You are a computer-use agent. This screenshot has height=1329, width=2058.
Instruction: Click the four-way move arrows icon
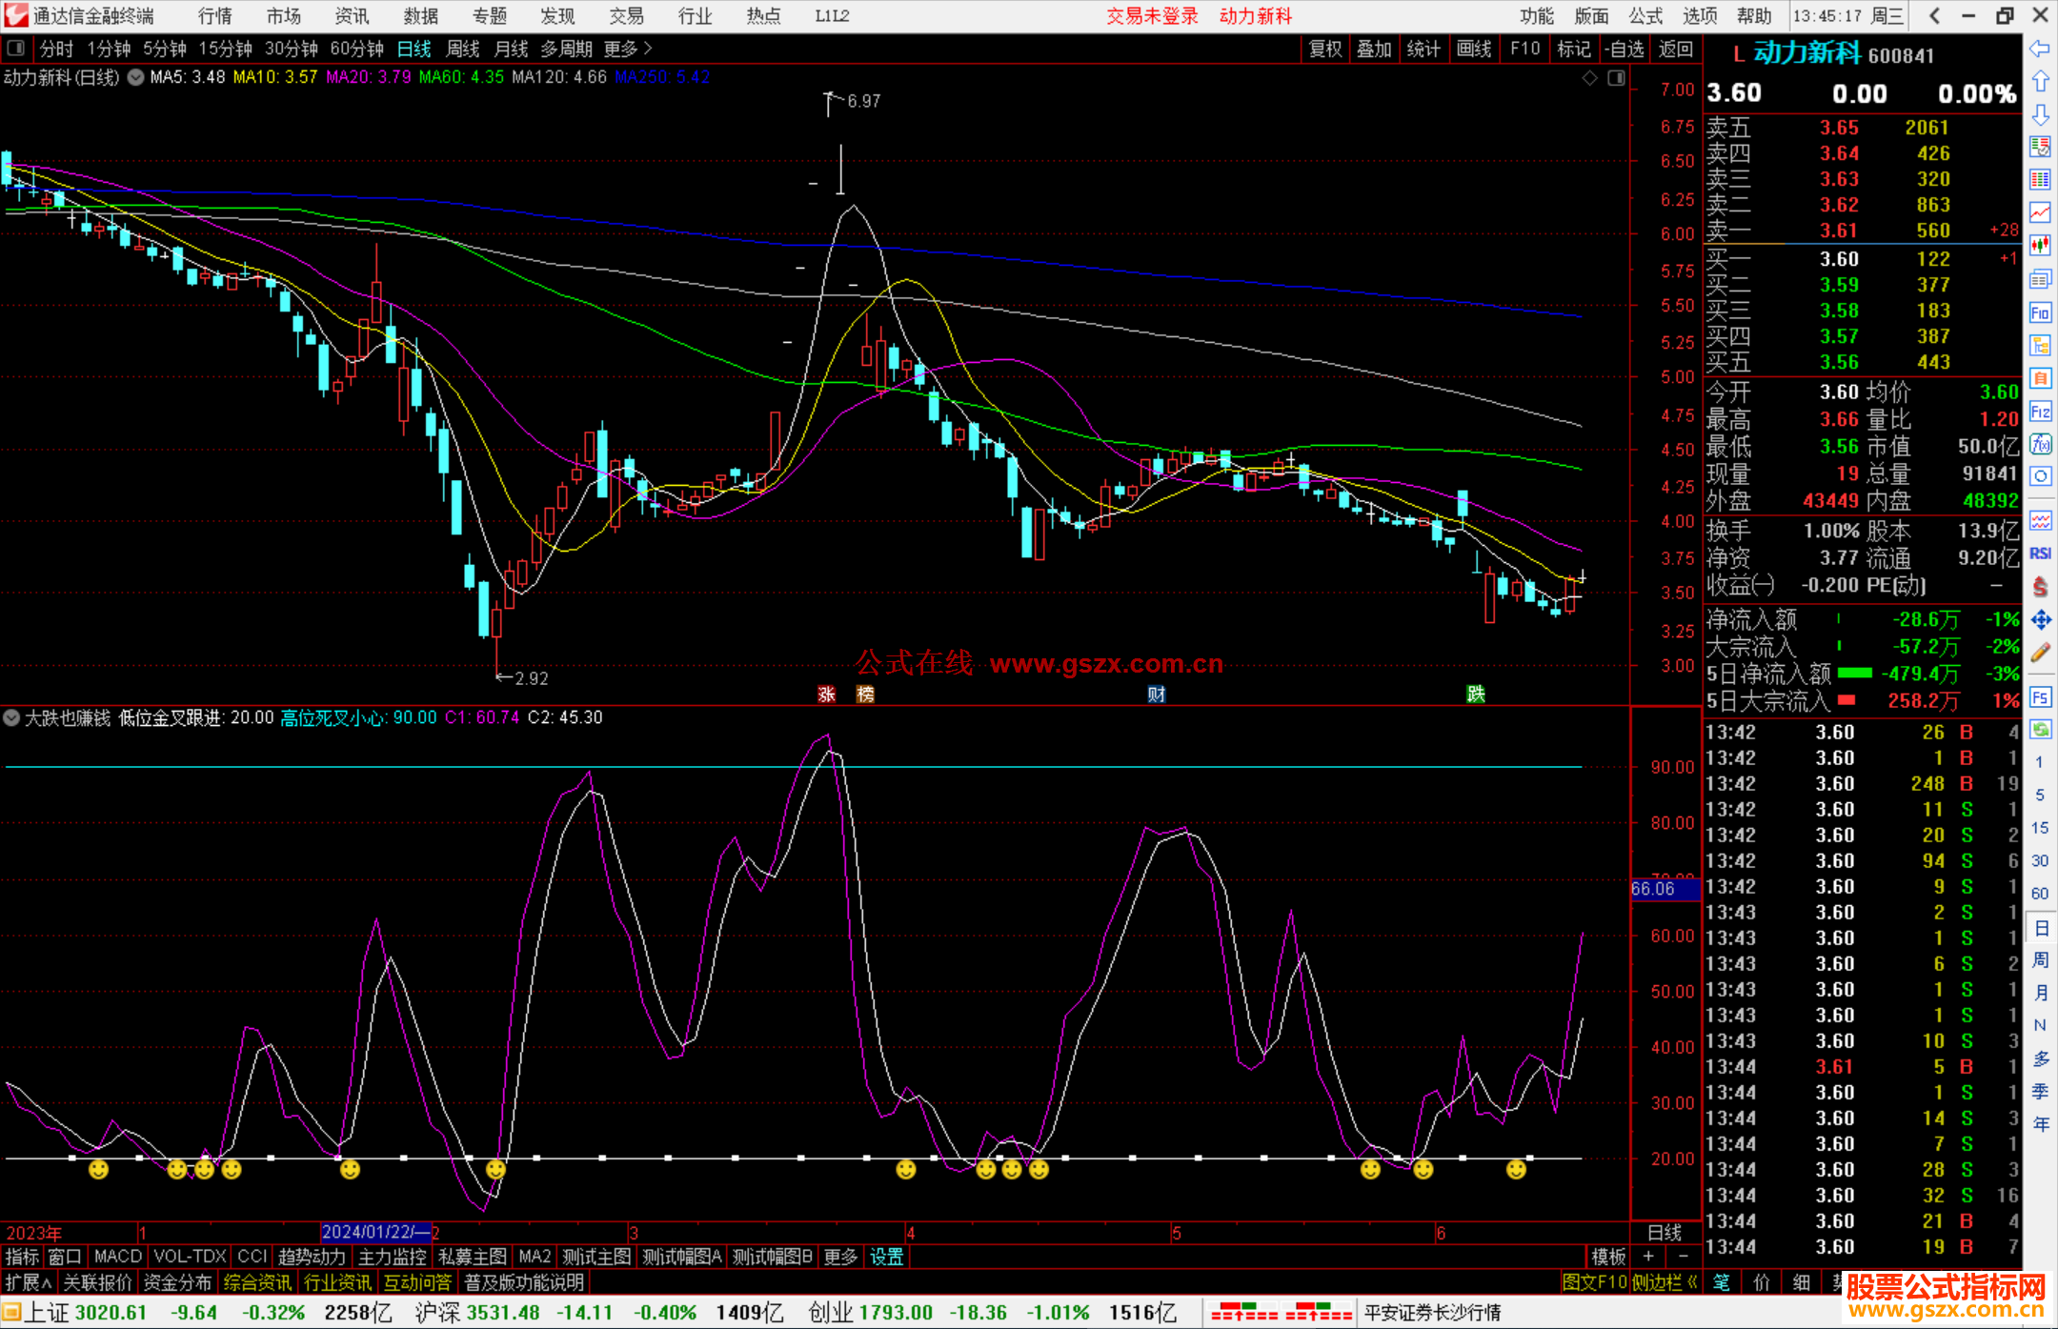(2040, 620)
